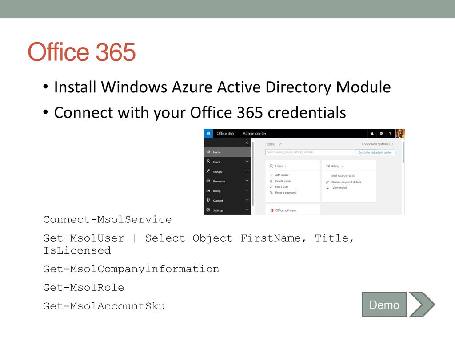
Task: Click Edit a user link
Action: coord(281,187)
